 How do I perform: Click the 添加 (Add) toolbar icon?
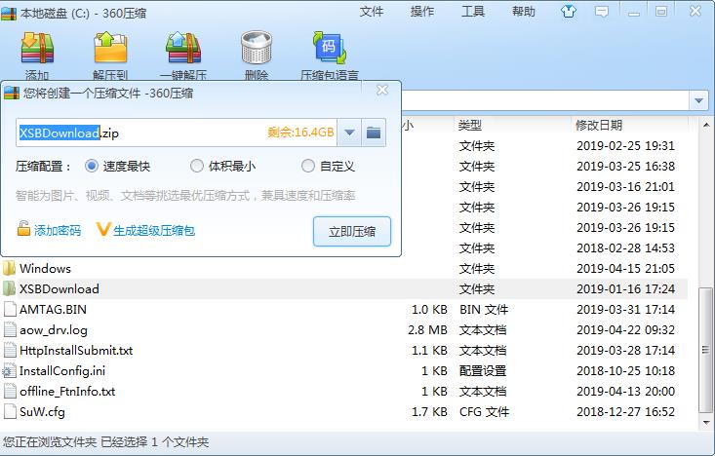(37, 48)
